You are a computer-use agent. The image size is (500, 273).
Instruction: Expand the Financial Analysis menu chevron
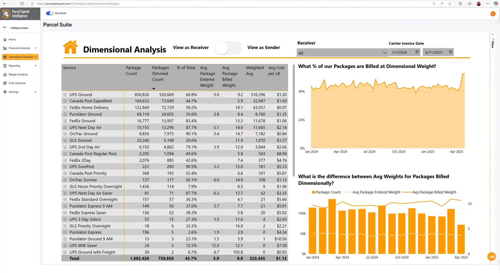click(x=35, y=48)
